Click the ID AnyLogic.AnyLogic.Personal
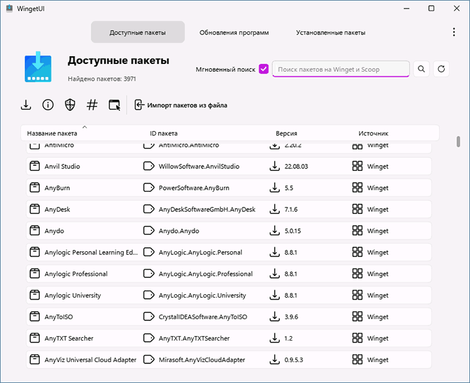The image size is (470, 383). pos(200,253)
